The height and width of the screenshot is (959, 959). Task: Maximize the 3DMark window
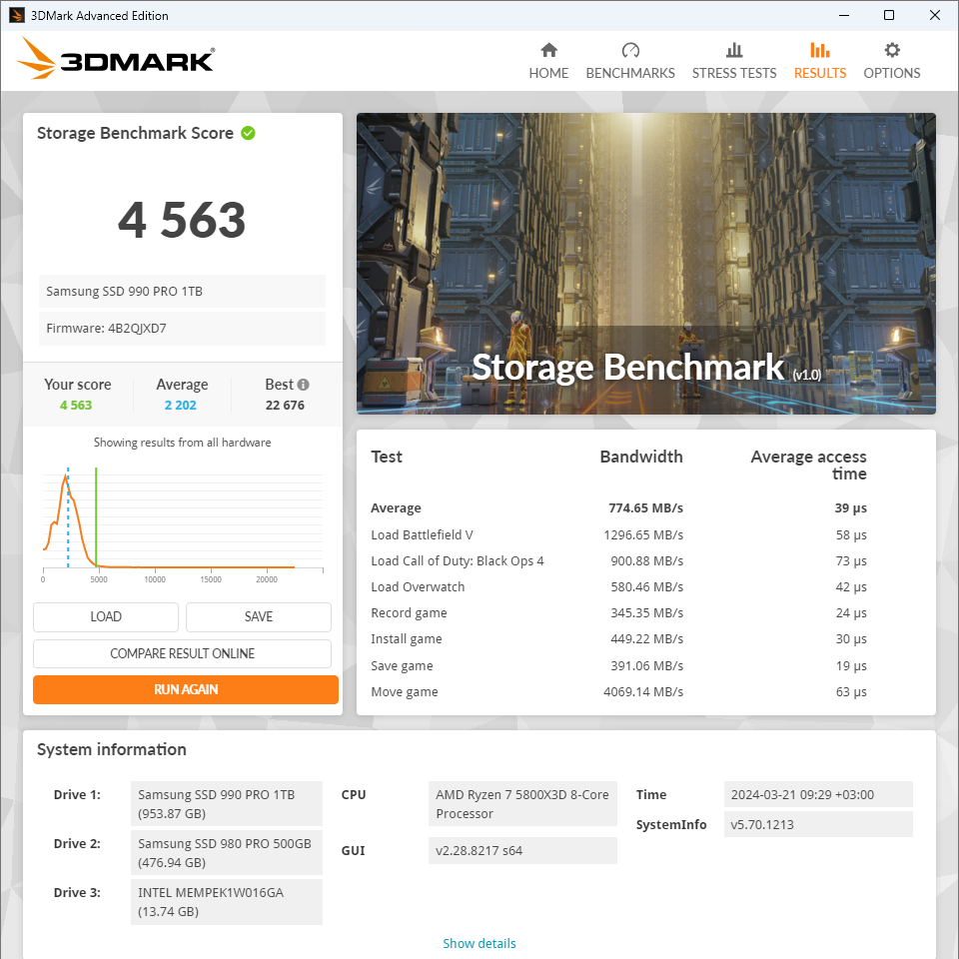pos(889,15)
